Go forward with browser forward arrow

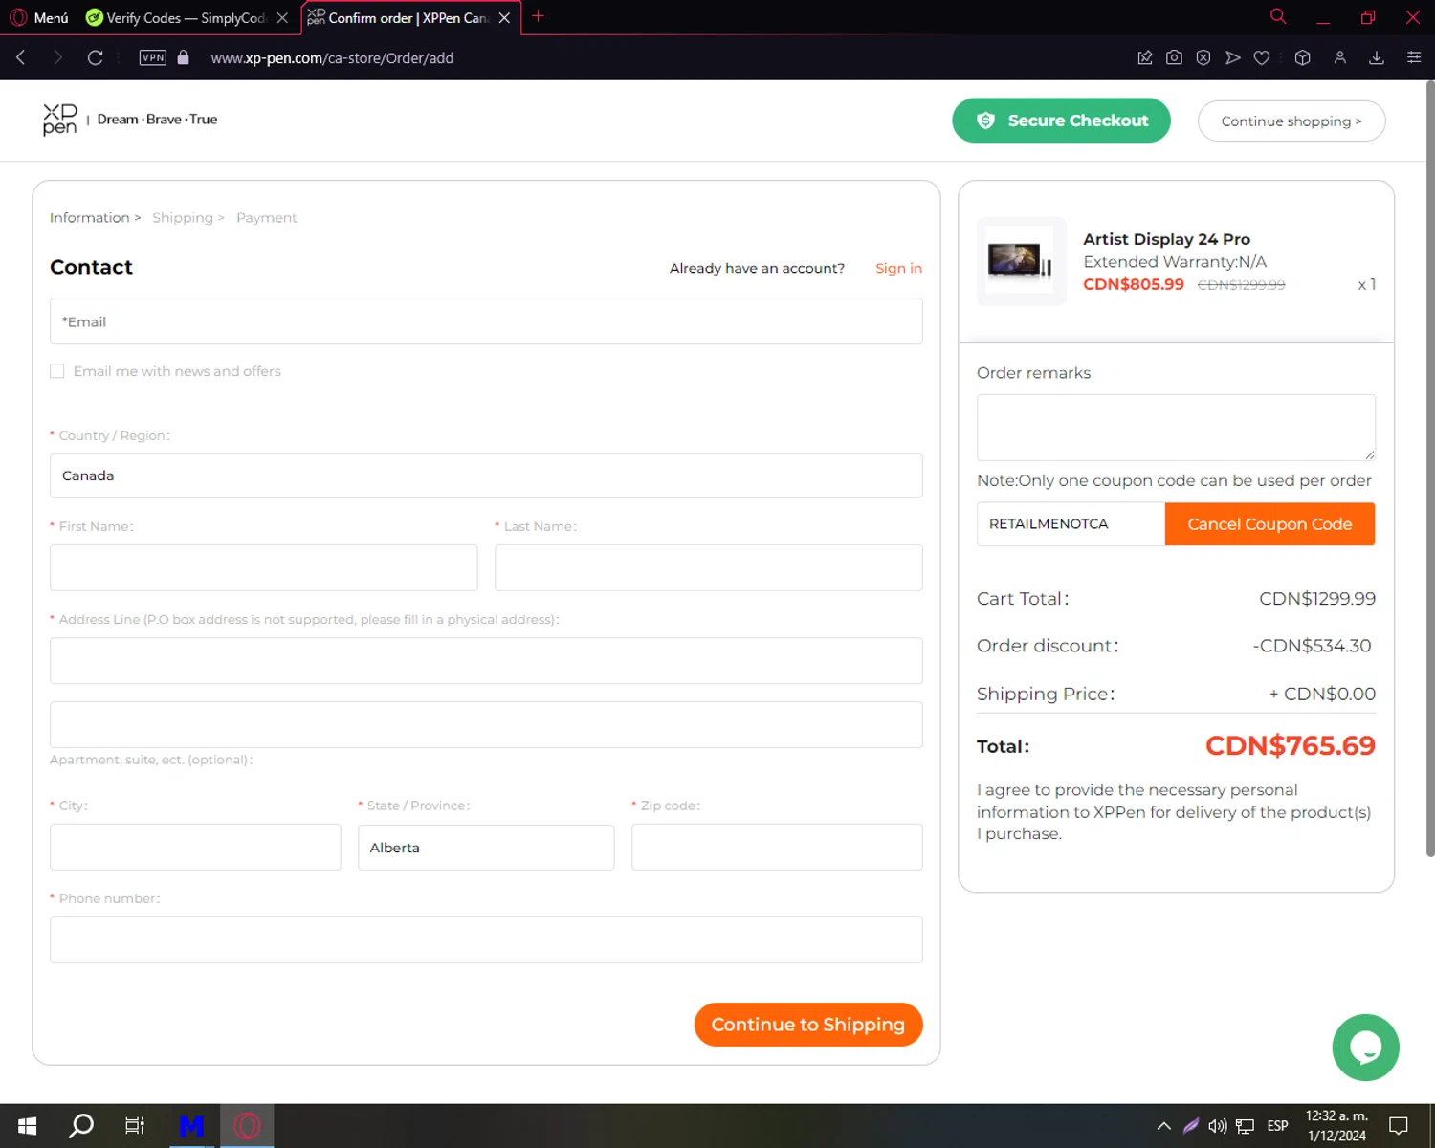pyautogui.click(x=57, y=57)
